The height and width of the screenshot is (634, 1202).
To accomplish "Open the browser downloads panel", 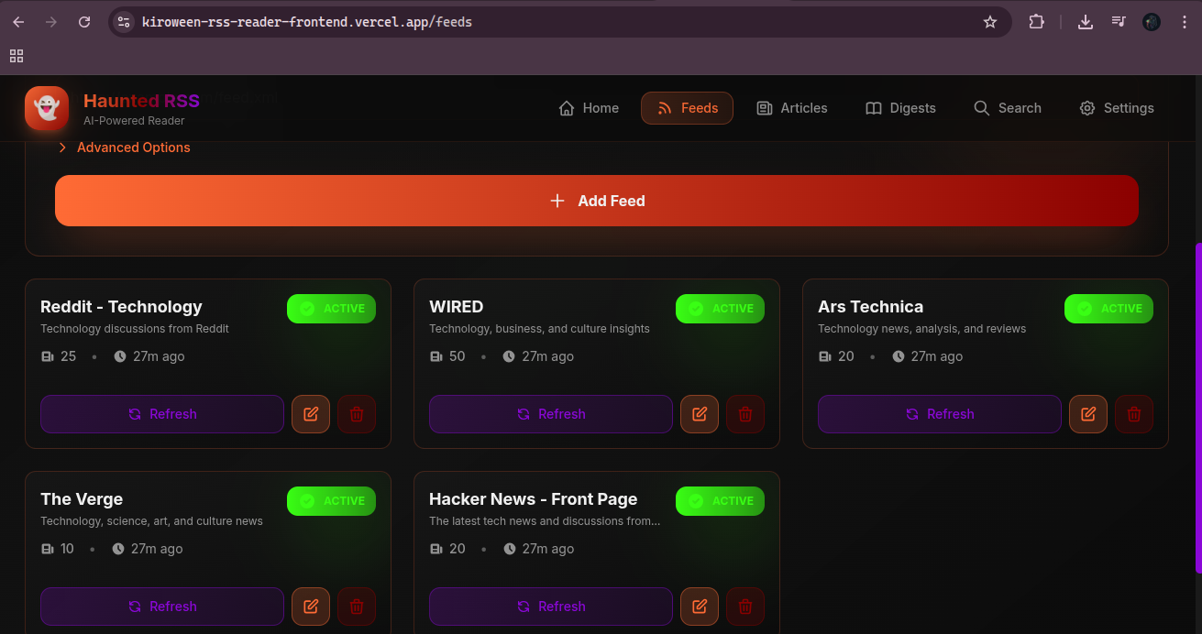I will (x=1086, y=22).
